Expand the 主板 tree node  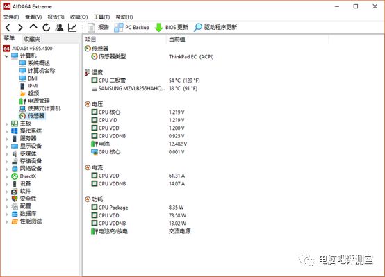[6, 124]
